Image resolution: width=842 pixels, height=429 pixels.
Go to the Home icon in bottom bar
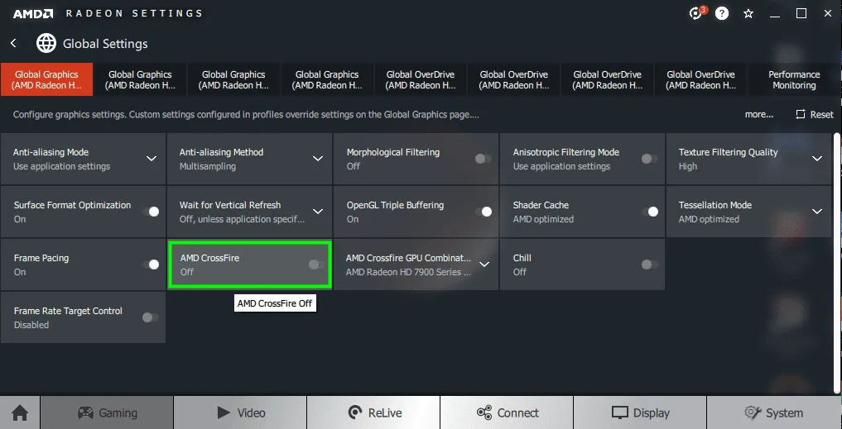click(20, 413)
